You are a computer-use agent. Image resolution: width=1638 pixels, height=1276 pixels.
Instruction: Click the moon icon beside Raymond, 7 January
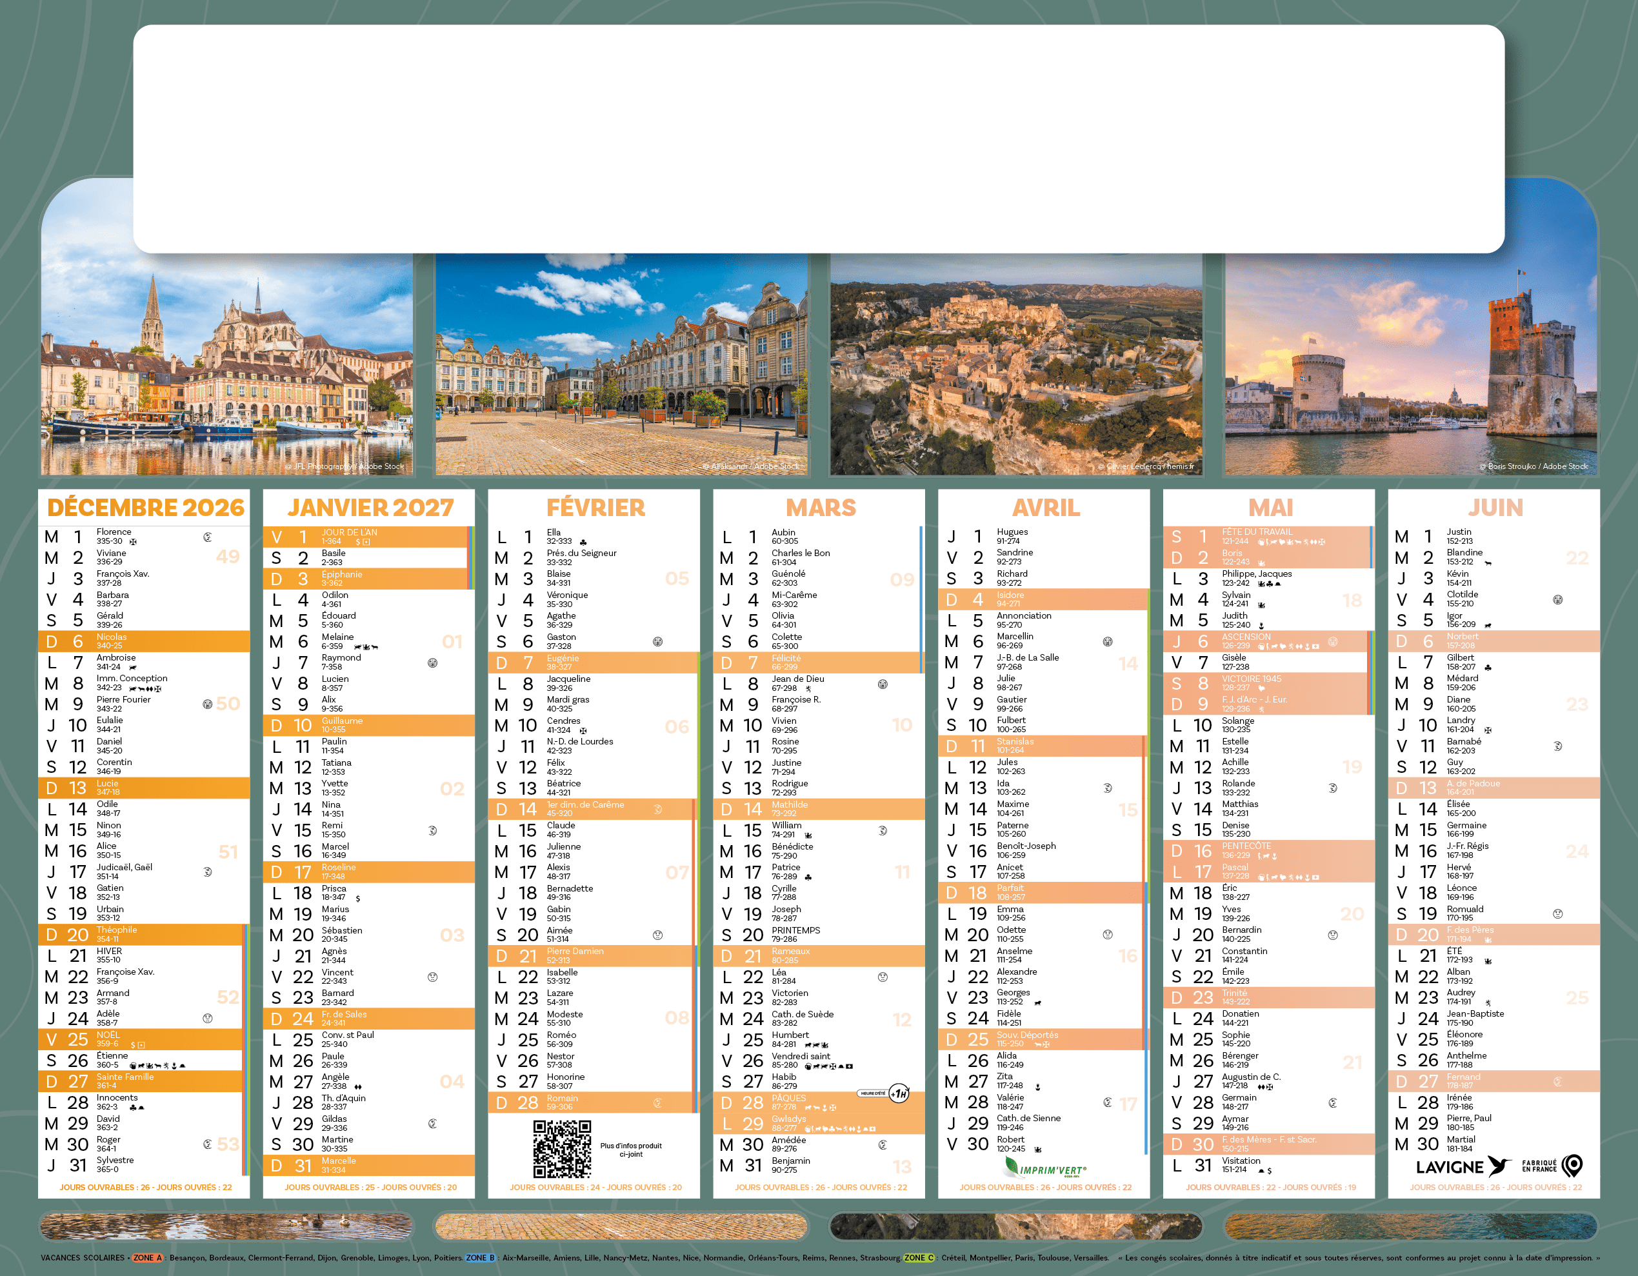tap(432, 663)
